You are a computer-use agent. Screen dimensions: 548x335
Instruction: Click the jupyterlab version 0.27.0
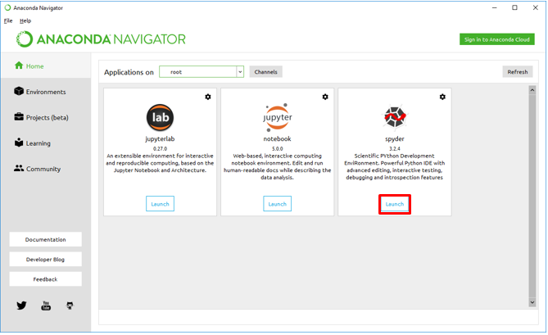coord(160,149)
